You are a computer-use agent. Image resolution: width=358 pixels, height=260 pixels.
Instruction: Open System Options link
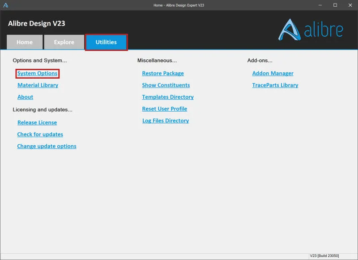point(38,73)
